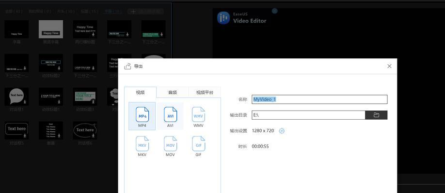The height and width of the screenshot is (193, 445).
Task: Pick the WMV format icon
Action: (198, 116)
